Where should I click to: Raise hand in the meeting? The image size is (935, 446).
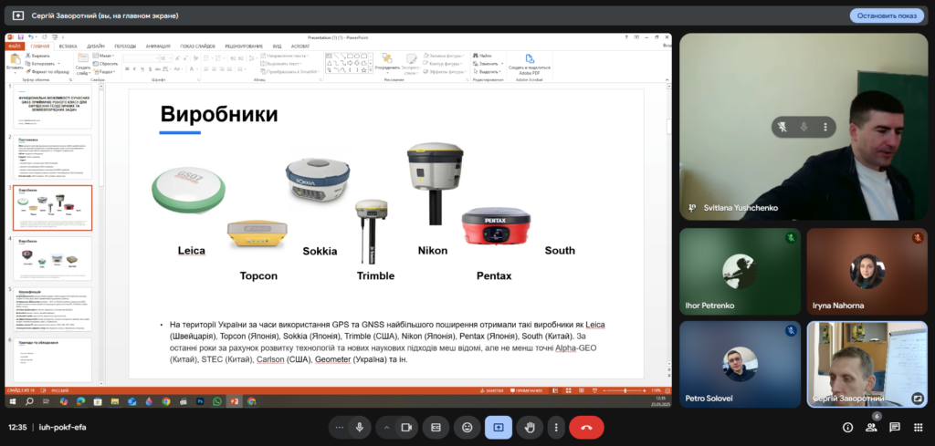pos(530,427)
